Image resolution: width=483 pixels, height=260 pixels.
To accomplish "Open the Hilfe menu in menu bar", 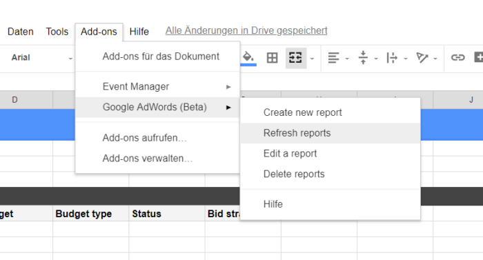I will (x=139, y=32).
